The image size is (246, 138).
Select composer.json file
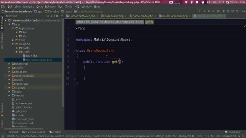click(x=23, y=119)
